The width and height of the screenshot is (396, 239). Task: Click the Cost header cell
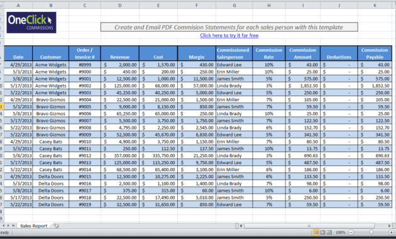pyautogui.click(x=158, y=53)
